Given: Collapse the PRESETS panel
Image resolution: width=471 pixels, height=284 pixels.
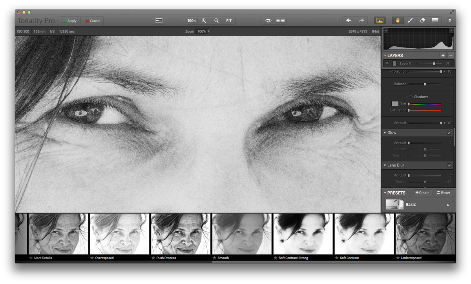Looking at the screenshot, I should [385, 193].
